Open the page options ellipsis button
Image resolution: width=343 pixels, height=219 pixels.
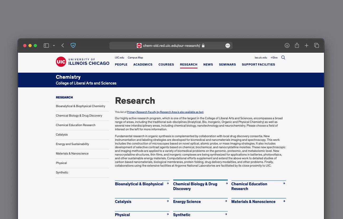pyautogui.click(x=228, y=46)
